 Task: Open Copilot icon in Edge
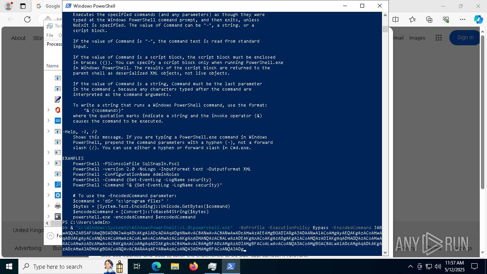(478, 19)
